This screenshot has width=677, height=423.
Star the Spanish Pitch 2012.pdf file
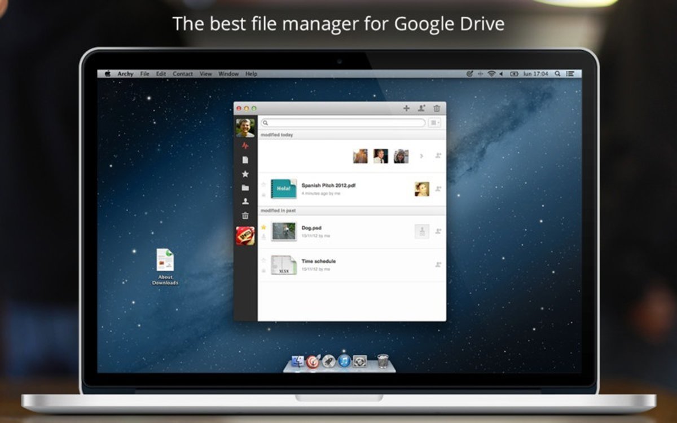[263, 184]
